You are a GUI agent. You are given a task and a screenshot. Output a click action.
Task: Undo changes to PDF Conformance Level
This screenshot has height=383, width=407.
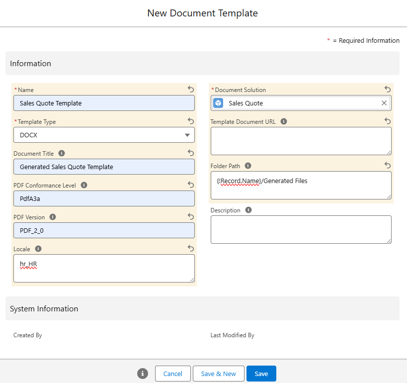(191, 185)
